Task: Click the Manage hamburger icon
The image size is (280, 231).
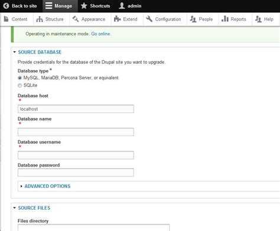Action: pyautogui.click(x=48, y=6)
